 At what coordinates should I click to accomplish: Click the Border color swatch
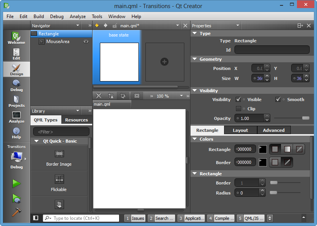coord(263,162)
